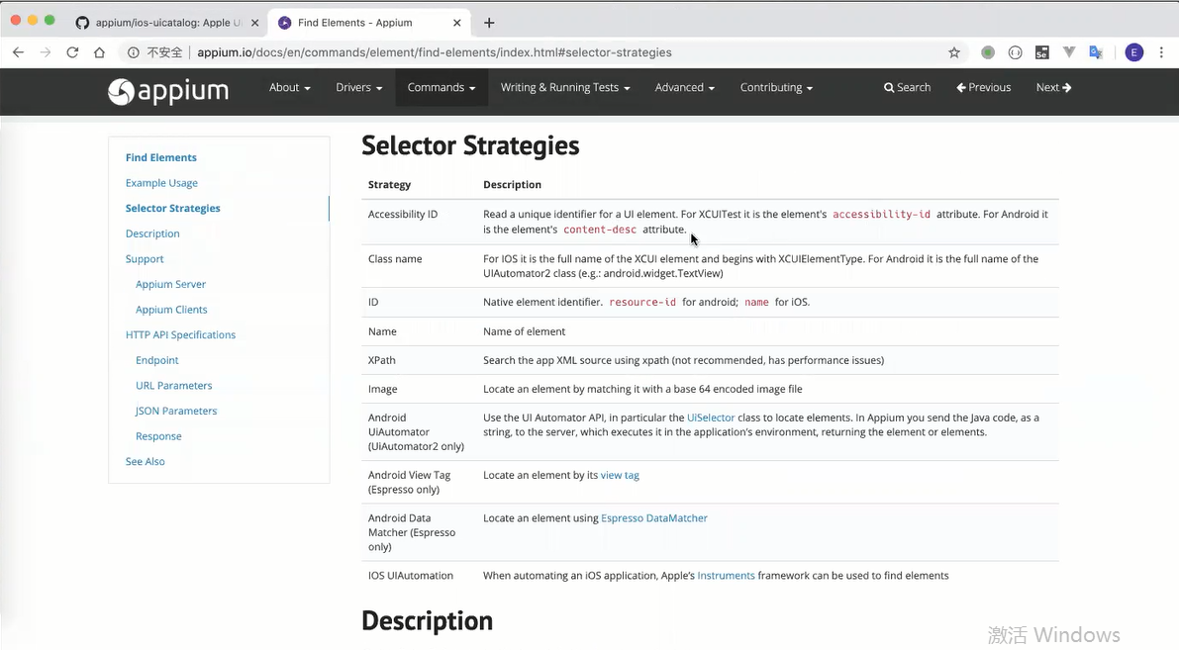Open the Description sidebar link

point(152,233)
